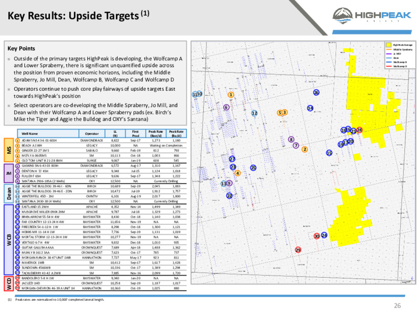Screen dimensions: 420x315
Task: Click the 'Well Name' column header
Action: (48, 133)
